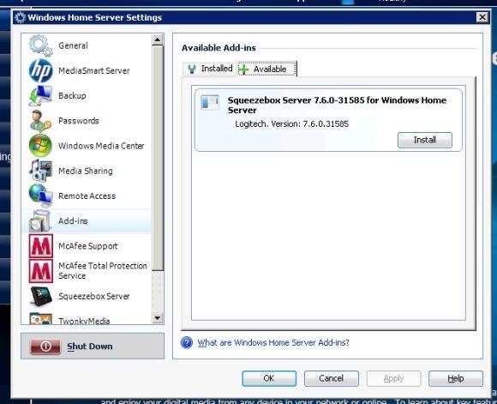Open the 'What are Windows Home Server Add-ins?' link

coord(273,343)
